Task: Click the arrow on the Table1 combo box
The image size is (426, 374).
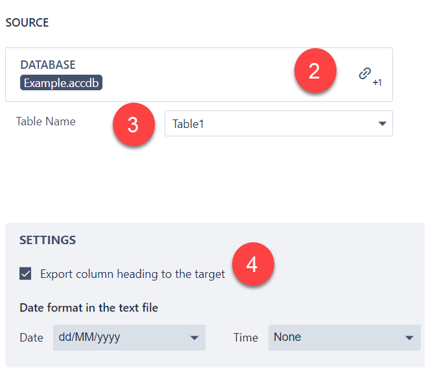Action: [x=382, y=123]
